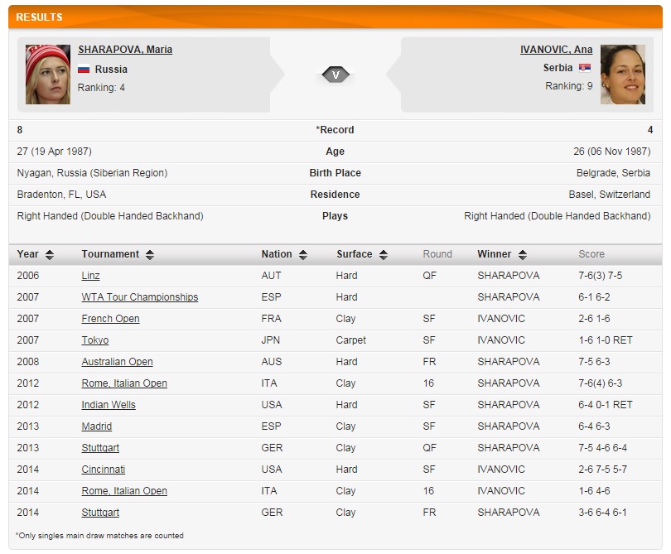Click the Winner column header
This screenshot has height=554, width=671.
point(495,254)
